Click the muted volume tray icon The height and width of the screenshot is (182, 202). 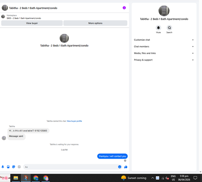[x=167, y=178]
